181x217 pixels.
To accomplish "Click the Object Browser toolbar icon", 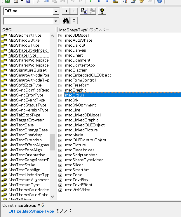I will (x=142, y=1).
